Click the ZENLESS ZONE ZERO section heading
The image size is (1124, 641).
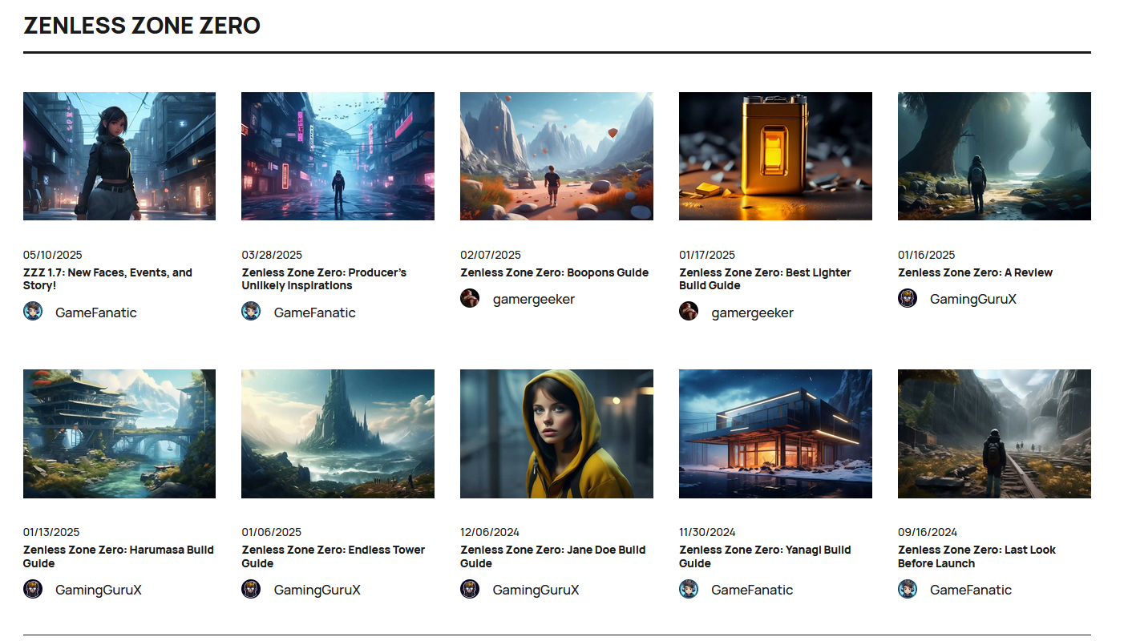(142, 25)
